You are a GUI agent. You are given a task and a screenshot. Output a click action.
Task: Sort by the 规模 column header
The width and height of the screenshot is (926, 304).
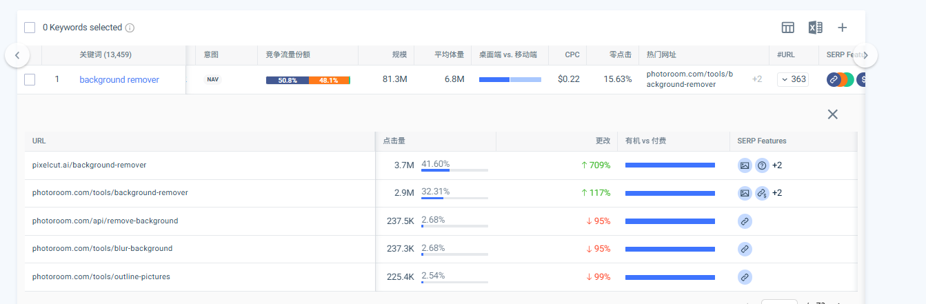coord(399,54)
